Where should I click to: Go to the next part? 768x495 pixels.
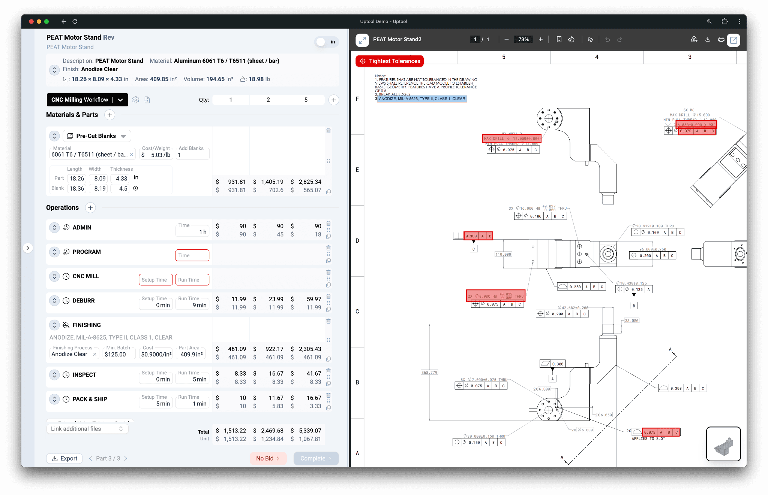126,458
